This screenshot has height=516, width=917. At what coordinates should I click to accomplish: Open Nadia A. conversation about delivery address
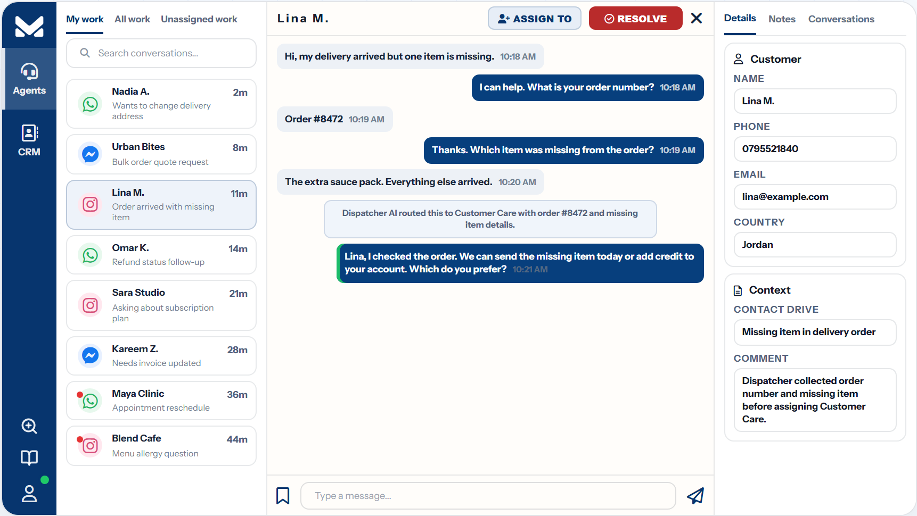(x=161, y=104)
